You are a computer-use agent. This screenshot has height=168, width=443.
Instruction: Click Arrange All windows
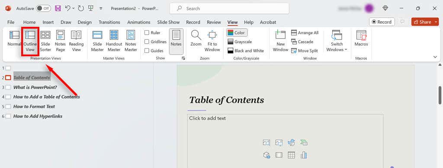(x=305, y=32)
